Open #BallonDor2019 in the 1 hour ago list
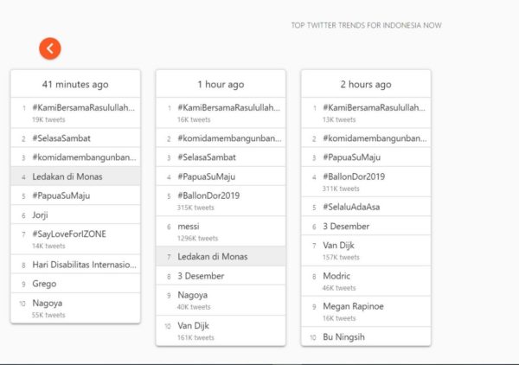The width and height of the screenshot is (519, 365). [208, 195]
